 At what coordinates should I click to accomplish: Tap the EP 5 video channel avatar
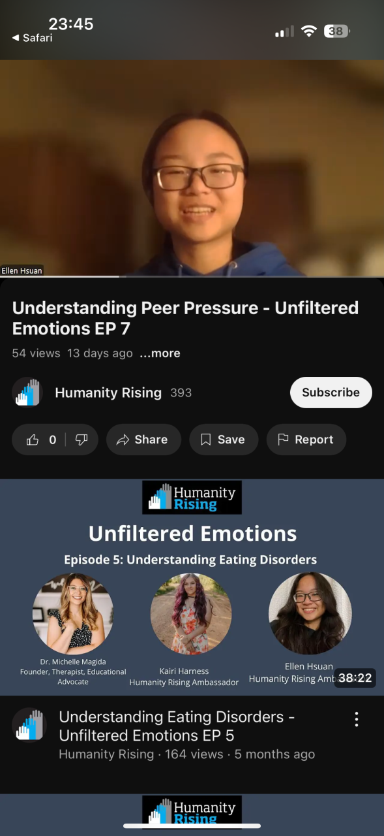29,725
